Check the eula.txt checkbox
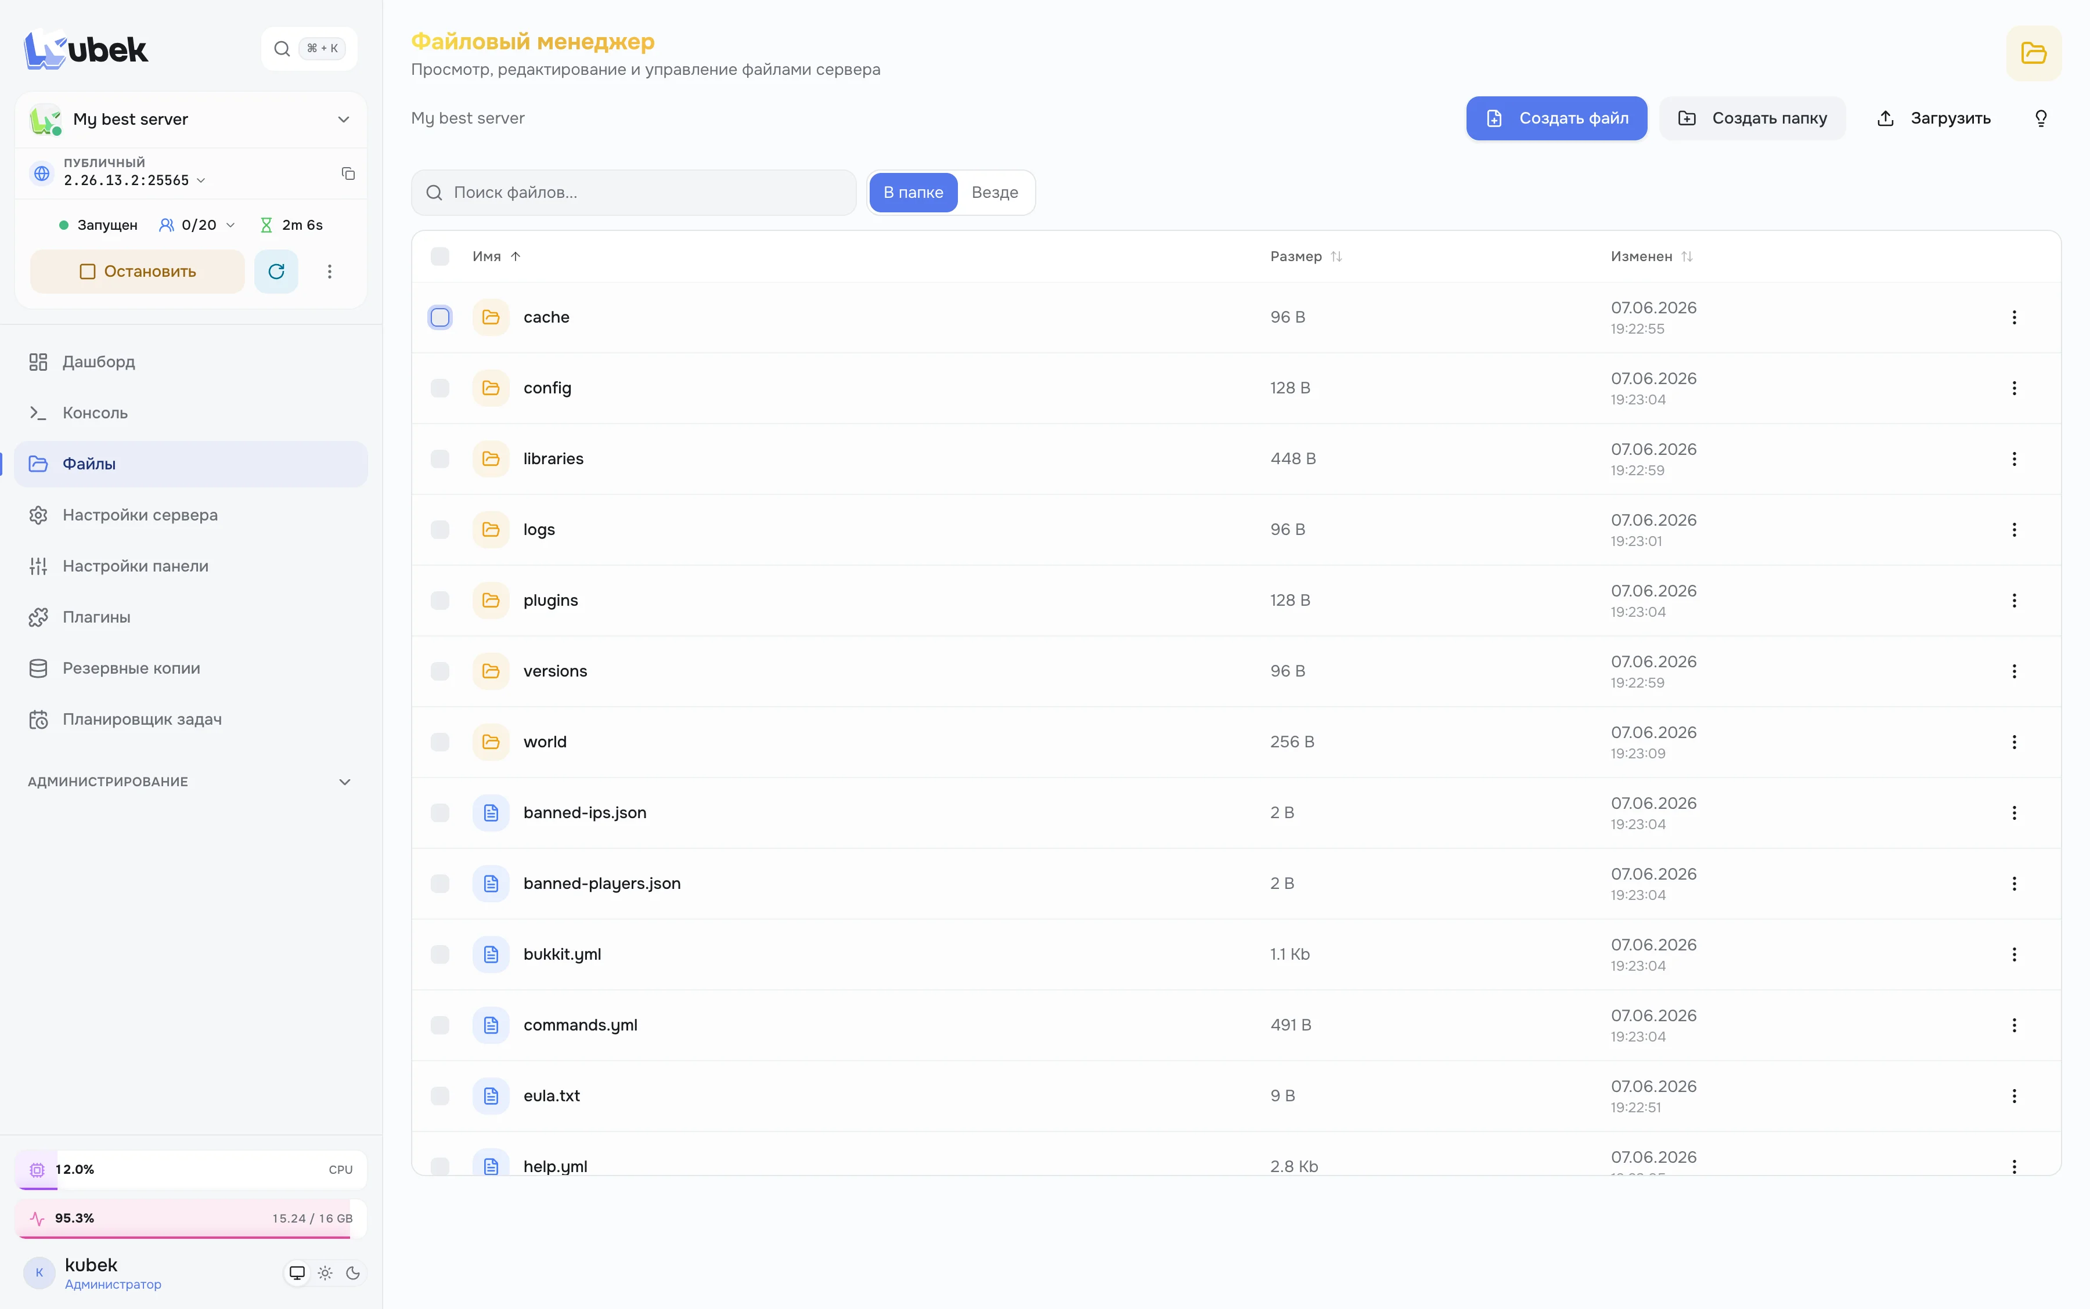Image resolution: width=2090 pixels, height=1309 pixels. [x=440, y=1096]
